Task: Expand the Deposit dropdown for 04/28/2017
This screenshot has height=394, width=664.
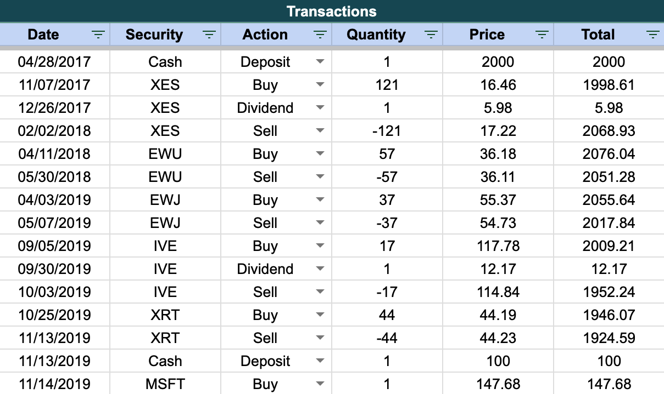Action: [320, 62]
